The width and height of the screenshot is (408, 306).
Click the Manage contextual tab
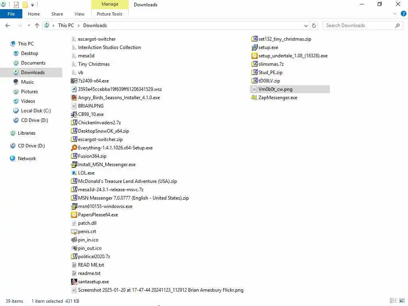click(x=110, y=4)
